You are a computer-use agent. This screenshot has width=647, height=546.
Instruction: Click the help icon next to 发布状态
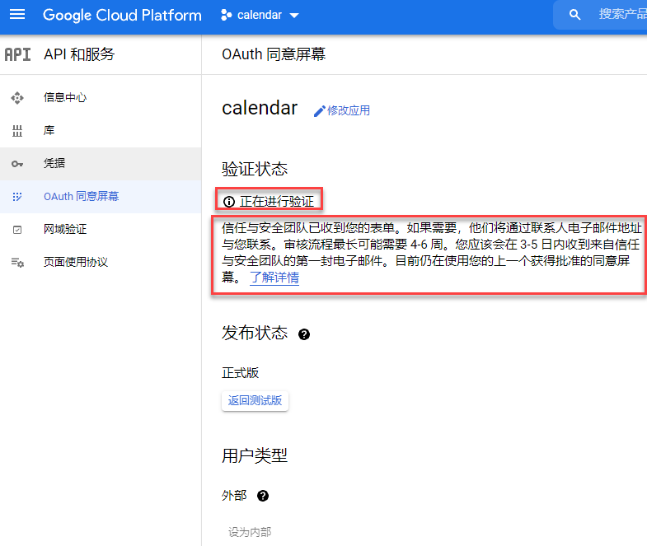[x=304, y=334]
